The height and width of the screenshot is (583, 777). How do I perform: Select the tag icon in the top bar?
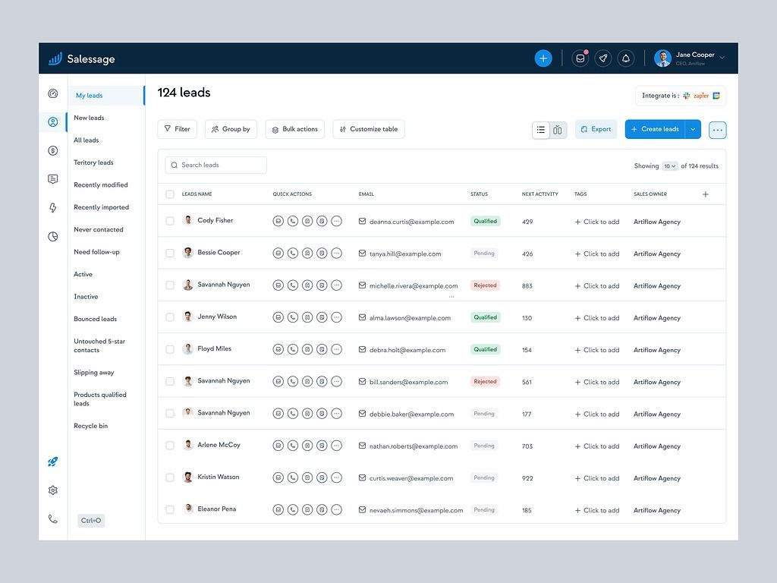[x=602, y=58]
